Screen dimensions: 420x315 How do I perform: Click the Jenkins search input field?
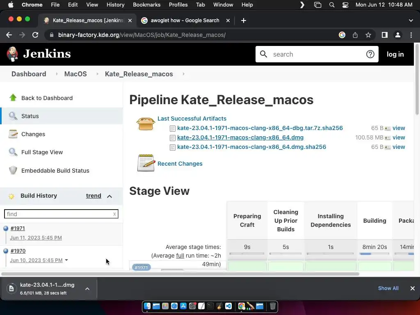(x=317, y=54)
